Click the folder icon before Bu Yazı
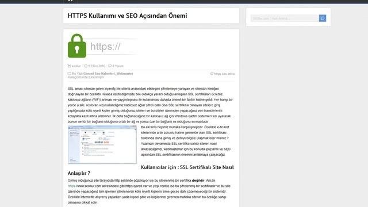 [x=69, y=74]
